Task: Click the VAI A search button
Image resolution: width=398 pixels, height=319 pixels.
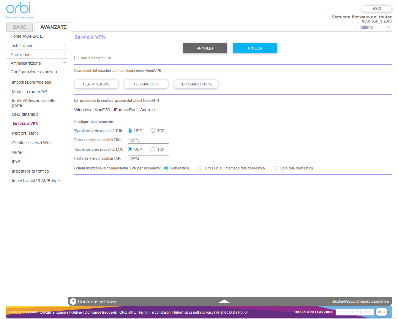Action: (382, 312)
